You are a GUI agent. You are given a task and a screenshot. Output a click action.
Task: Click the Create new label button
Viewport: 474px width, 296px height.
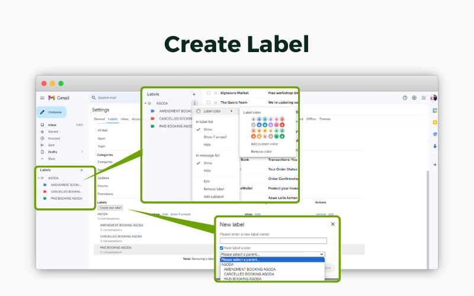pyautogui.click(x=110, y=208)
